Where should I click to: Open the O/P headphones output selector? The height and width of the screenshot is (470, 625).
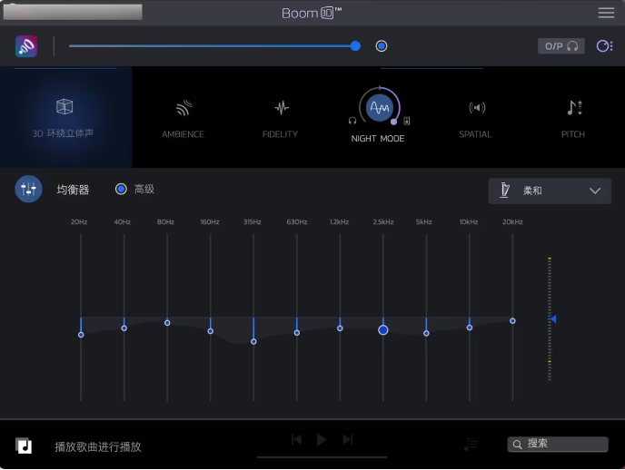tap(561, 46)
